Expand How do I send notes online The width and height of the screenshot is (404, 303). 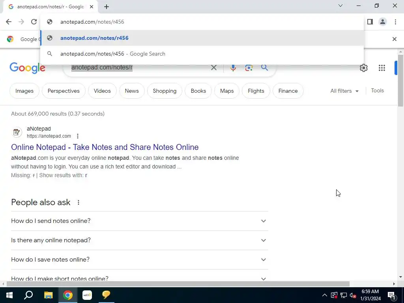(139, 221)
